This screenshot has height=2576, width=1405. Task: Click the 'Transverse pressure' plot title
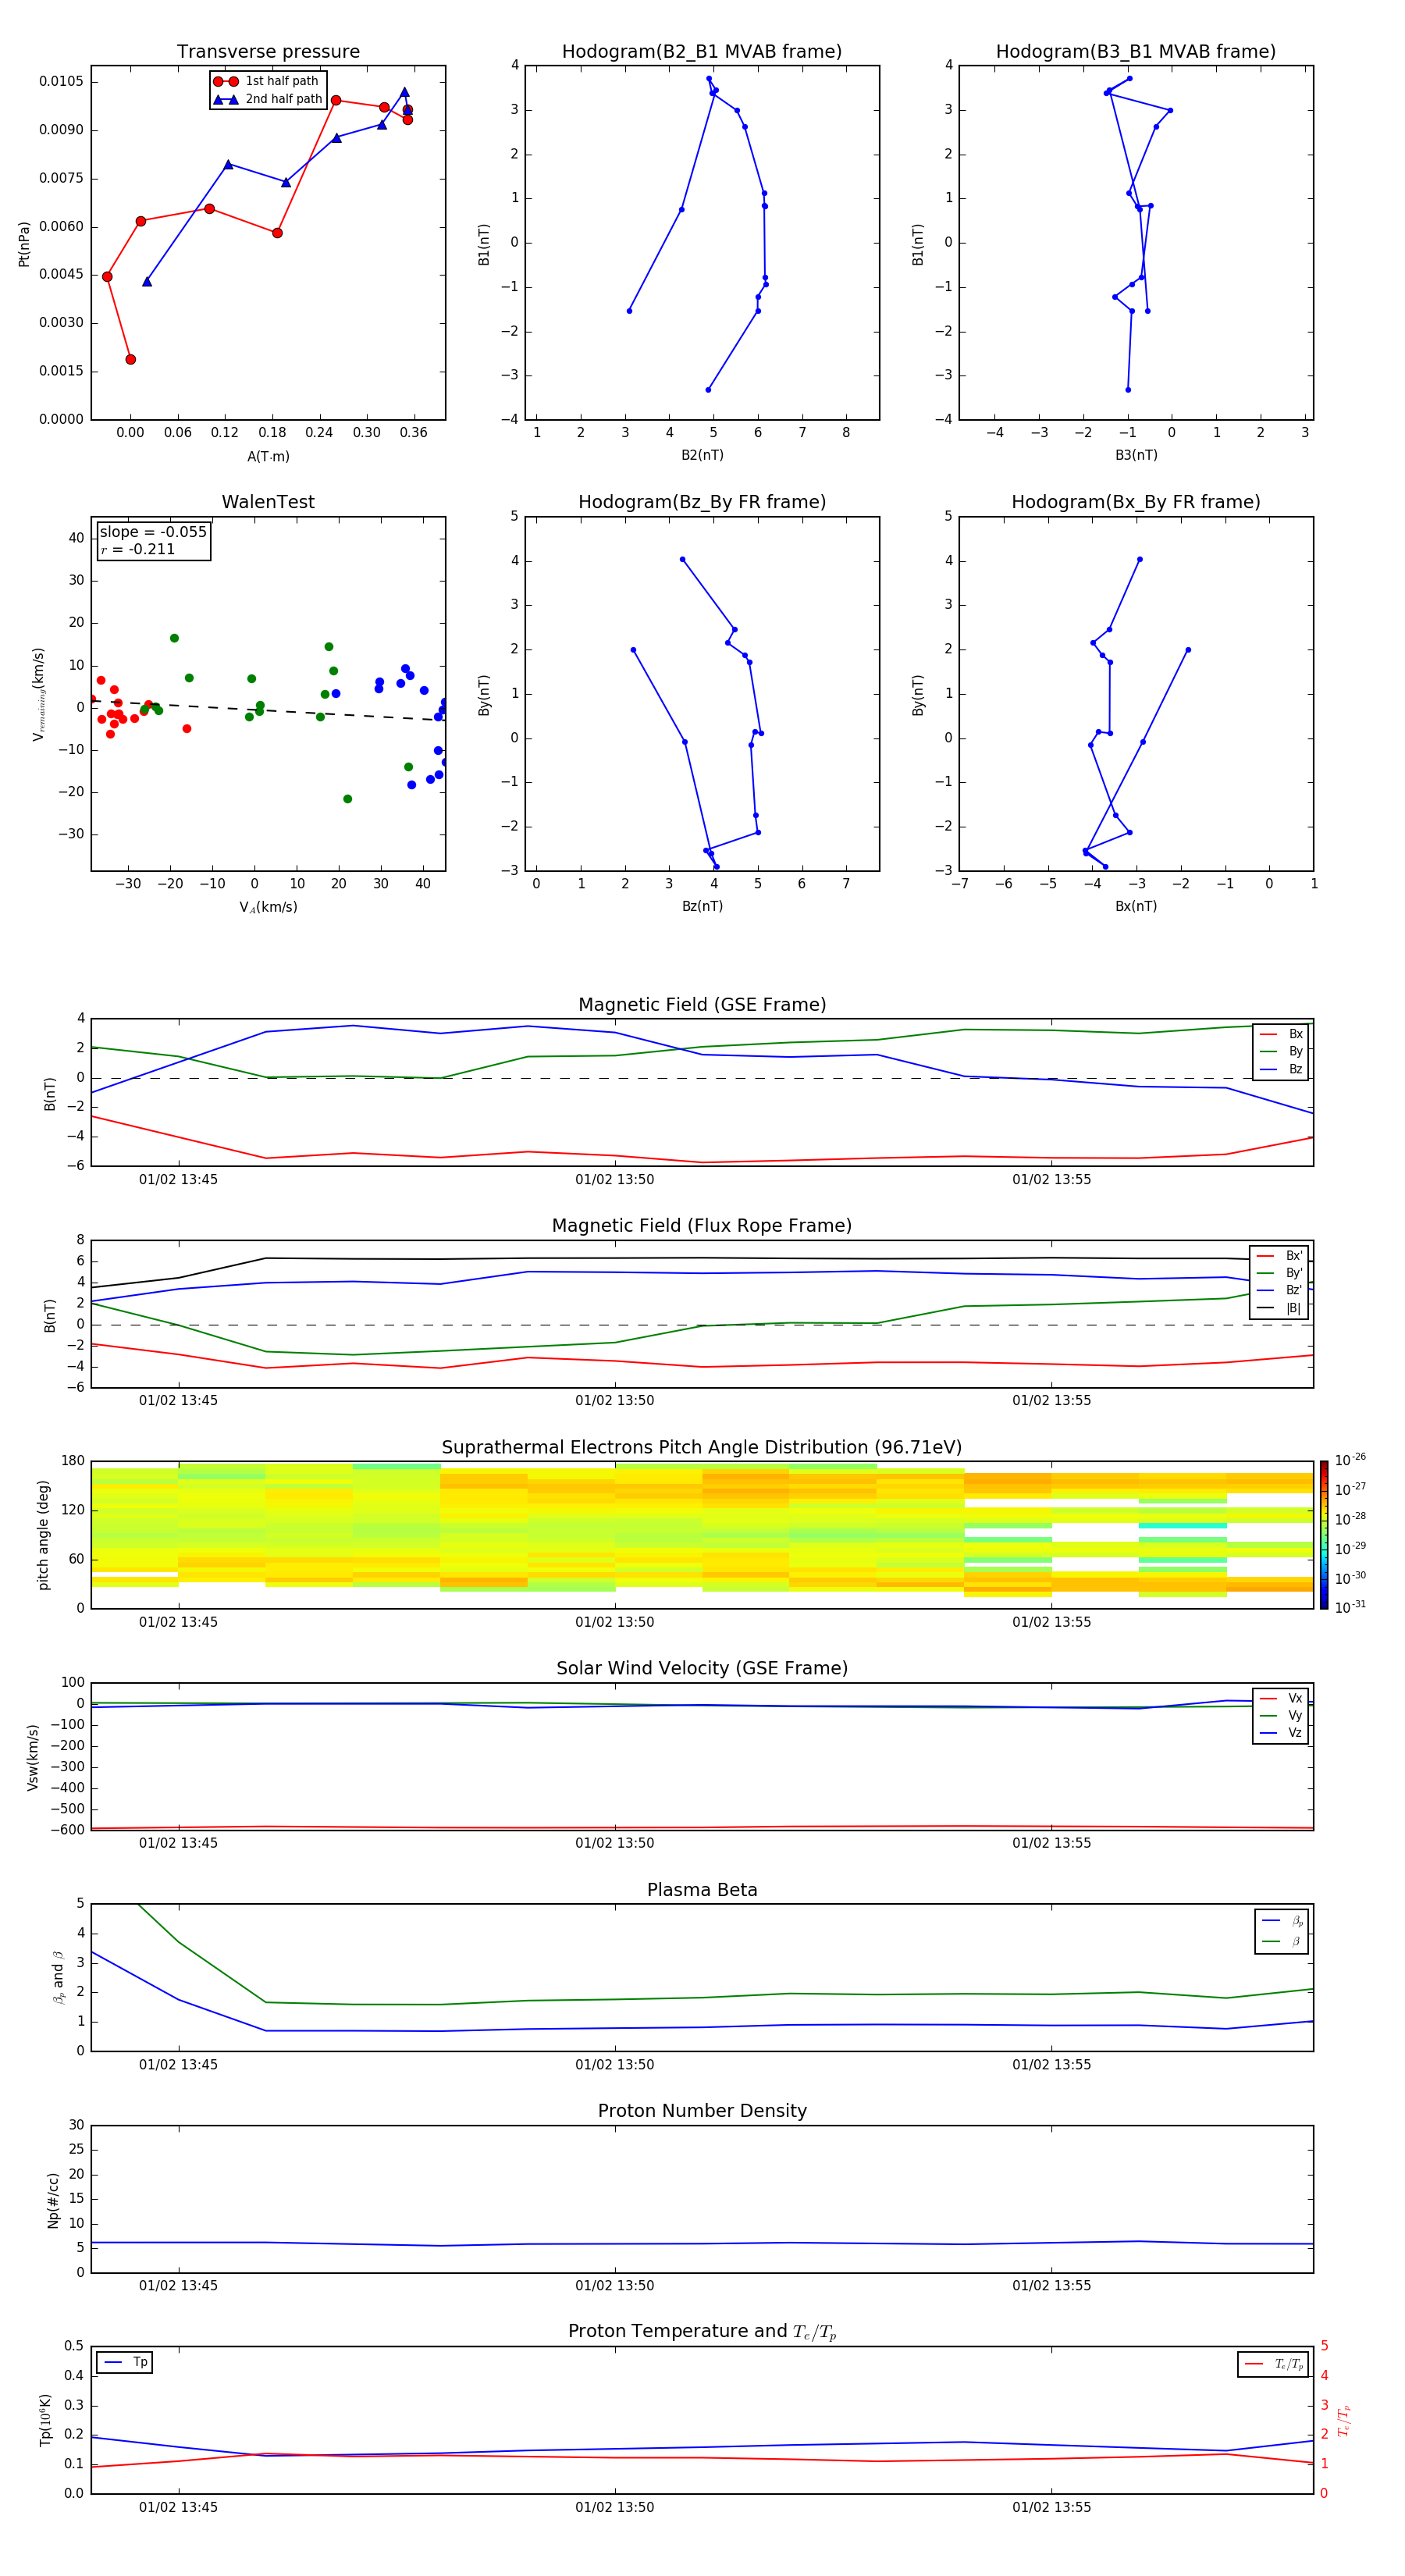tap(268, 52)
